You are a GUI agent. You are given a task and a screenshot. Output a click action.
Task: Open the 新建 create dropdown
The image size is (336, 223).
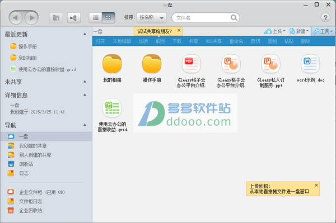point(299,31)
